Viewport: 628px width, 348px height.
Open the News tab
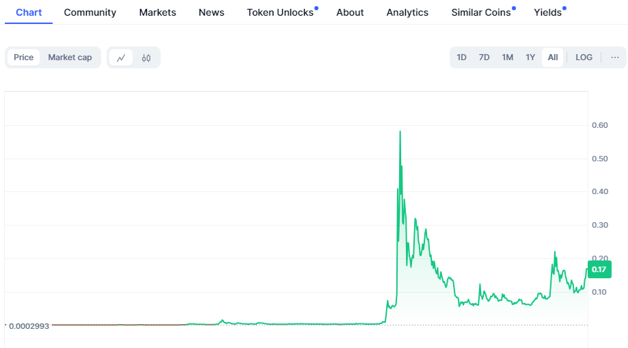tap(211, 12)
